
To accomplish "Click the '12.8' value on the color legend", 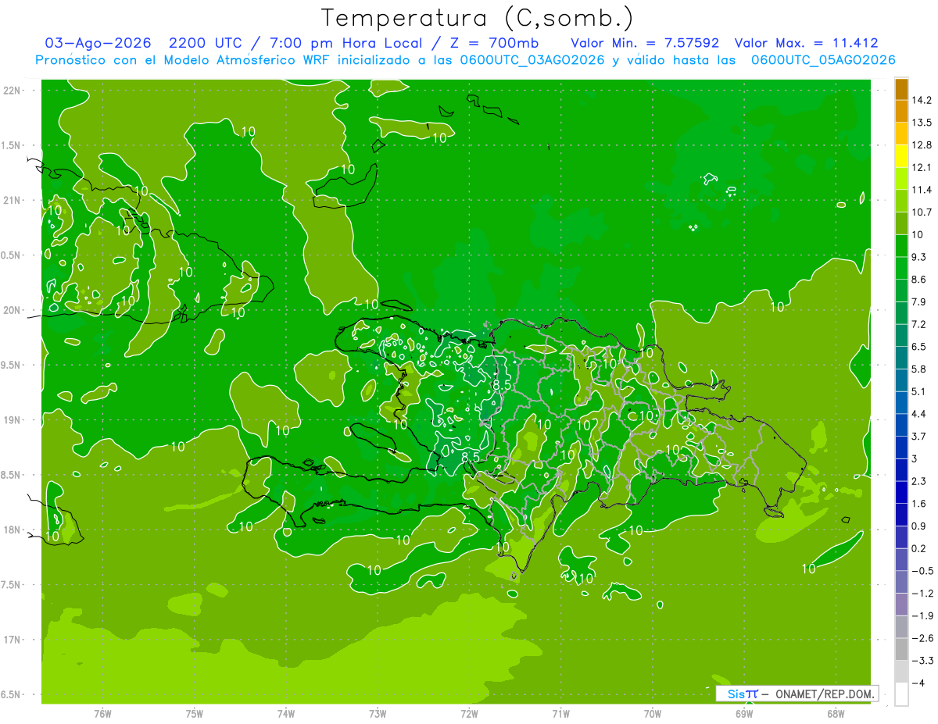I will [922, 145].
